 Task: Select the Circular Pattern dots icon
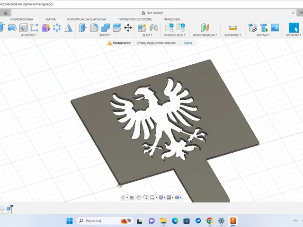(x=57, y=28)
